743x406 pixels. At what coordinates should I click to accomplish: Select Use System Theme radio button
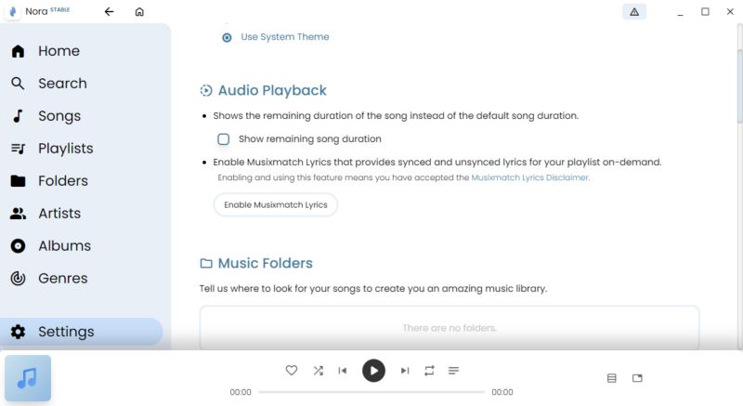click(227, 37)
